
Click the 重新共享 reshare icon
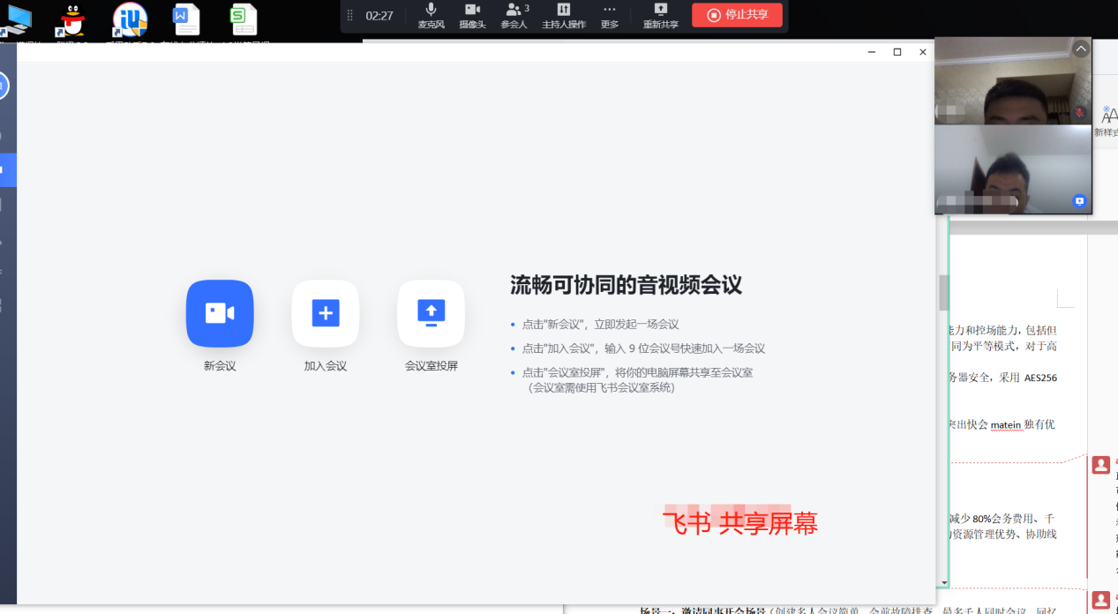661,16
